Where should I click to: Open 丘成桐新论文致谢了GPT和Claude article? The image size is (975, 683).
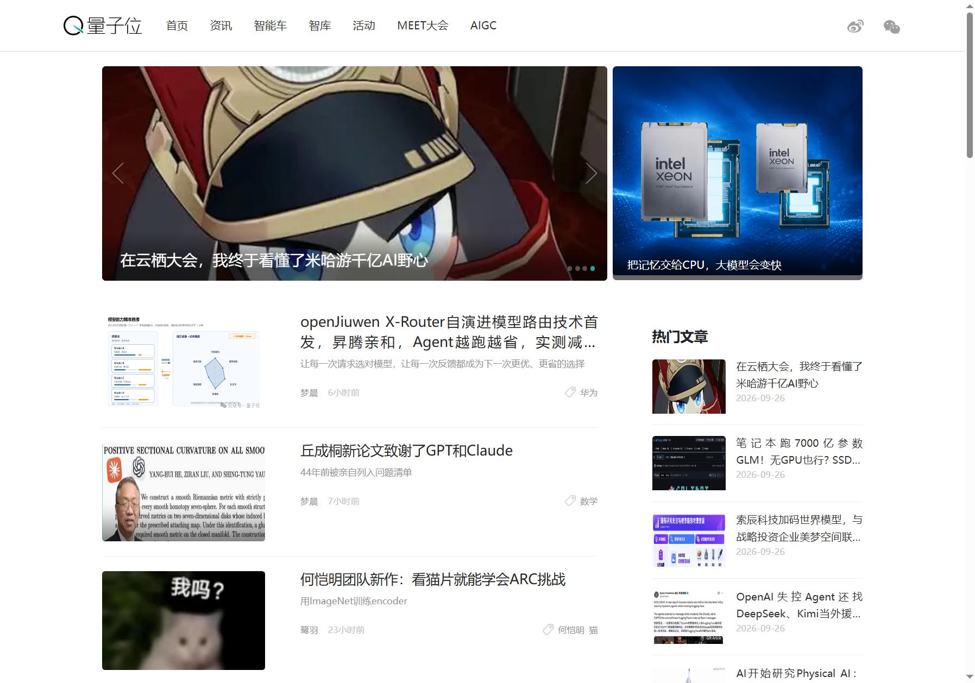tap(406, 451)
